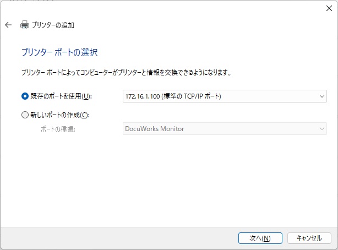Image resolution: width=338 pixels, height=250 pixels.
Task: Open the DocuWorks Monitor port type dropdown
Action: [x=220, y=129]
